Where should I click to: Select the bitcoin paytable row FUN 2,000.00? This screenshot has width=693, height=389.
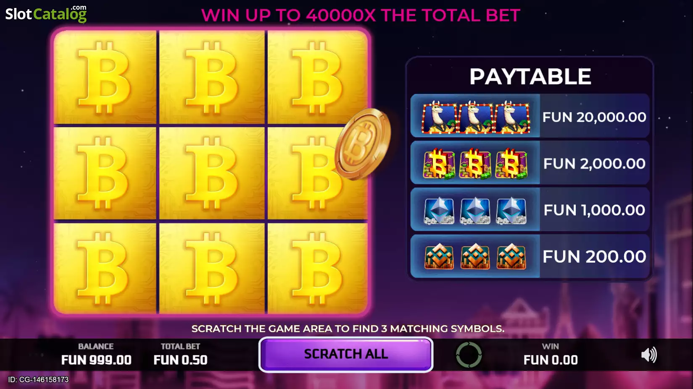(x=530, y=163)
